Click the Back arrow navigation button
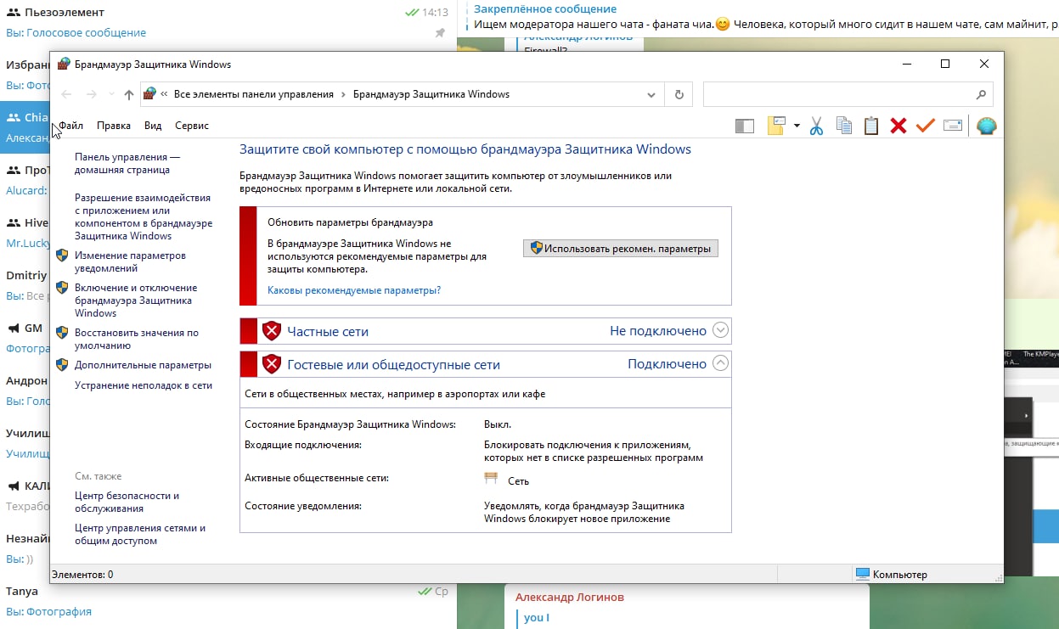This screenshot has height=629, width=1059. point(67,94)
